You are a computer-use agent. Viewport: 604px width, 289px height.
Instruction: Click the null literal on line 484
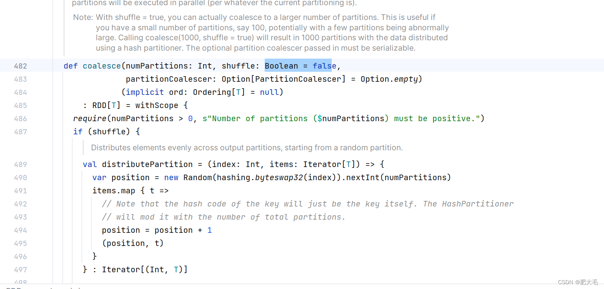(x=269, y=92)
